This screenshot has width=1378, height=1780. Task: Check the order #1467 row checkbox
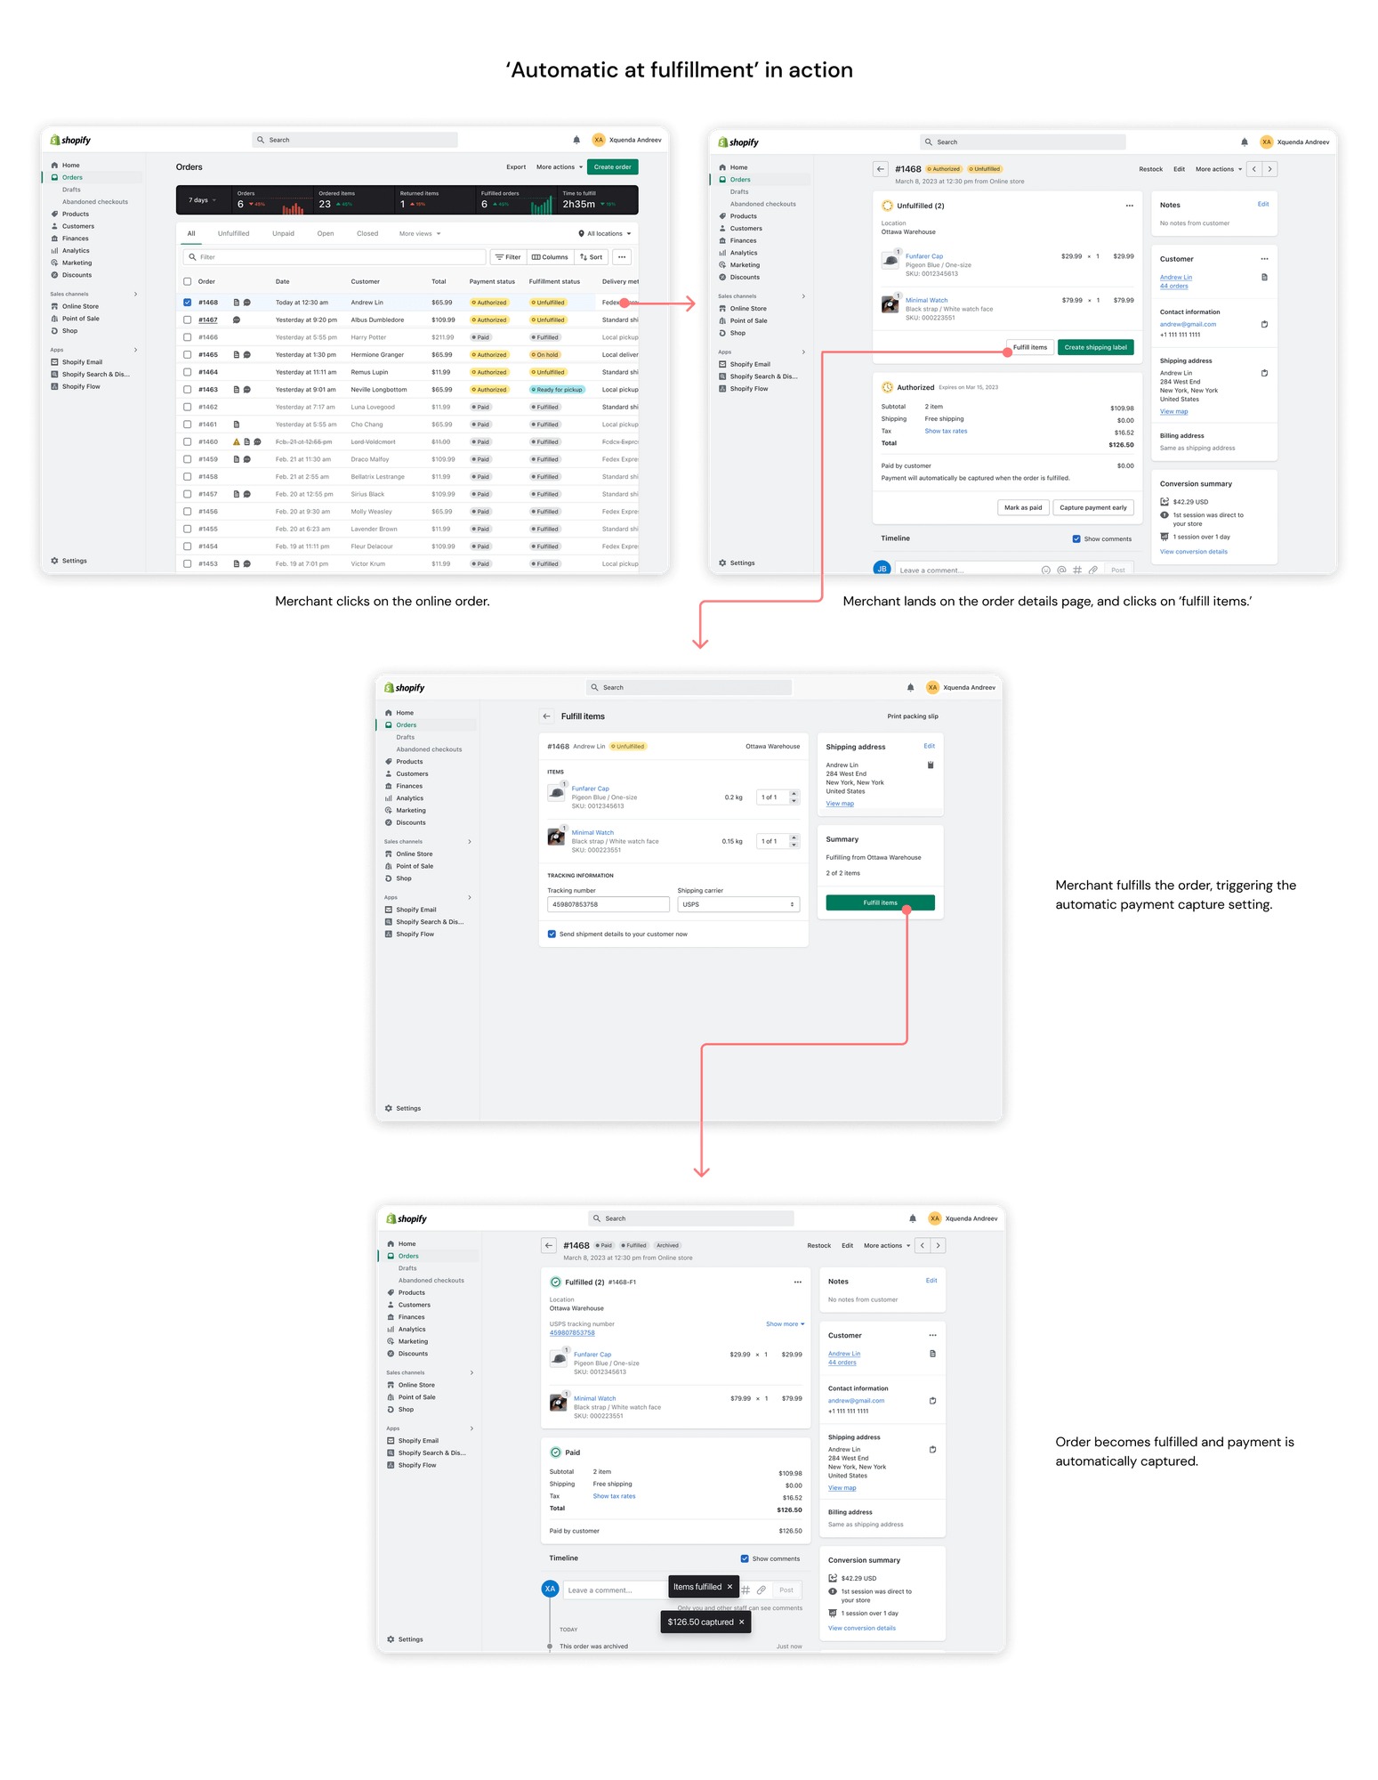point(187,320)
